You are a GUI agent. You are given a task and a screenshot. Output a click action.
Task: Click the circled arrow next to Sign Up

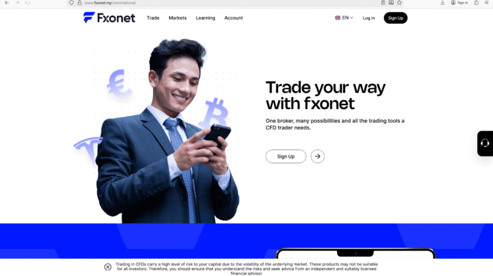(x=317, y=156)
